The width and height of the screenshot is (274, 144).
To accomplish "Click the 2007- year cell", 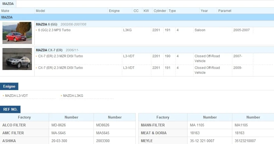I will [238, 56].
